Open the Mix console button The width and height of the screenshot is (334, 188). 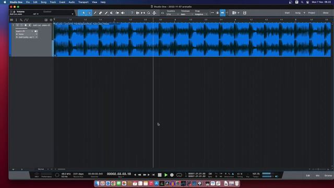click(x=317, y=175)
